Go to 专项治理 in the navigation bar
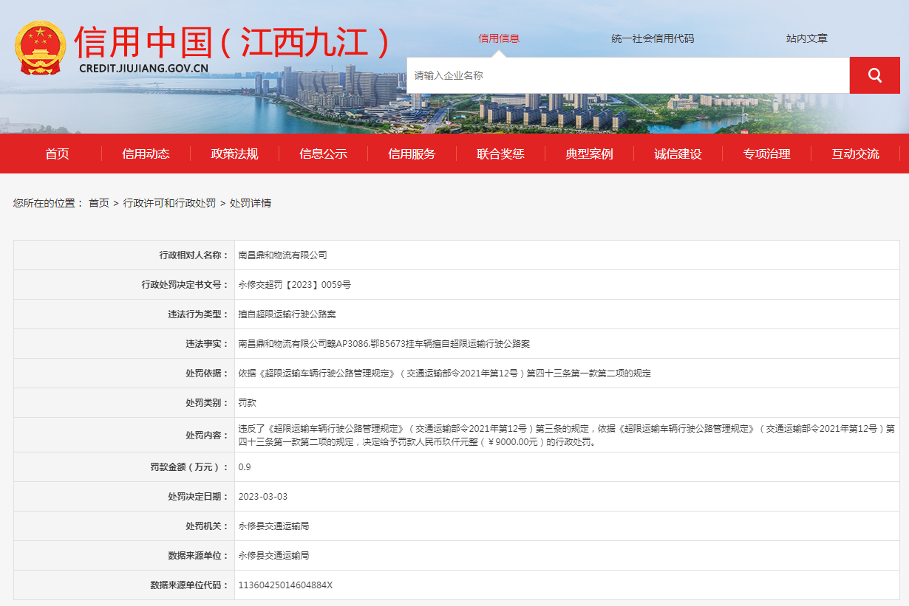This screenshot has width=909, height=606. 766,154
